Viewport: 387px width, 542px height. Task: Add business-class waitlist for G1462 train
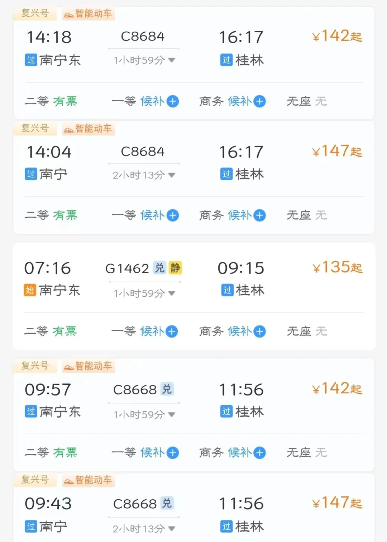[x=260, y=331]
